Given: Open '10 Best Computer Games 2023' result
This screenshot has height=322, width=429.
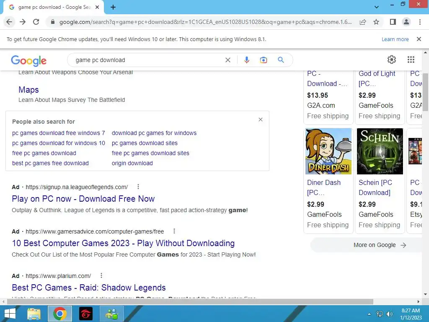Looking at the screenshot, I should (x=123, y=243).
